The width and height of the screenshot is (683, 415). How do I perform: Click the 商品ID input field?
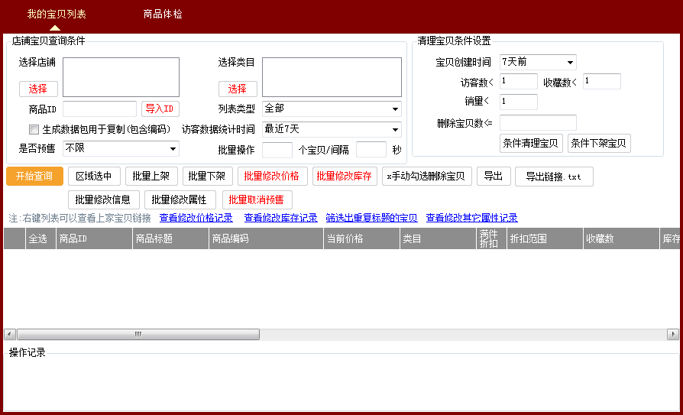(99, 109)
